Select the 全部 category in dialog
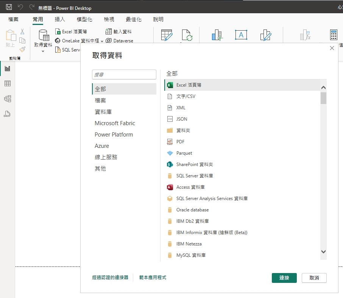 [124, 89]
